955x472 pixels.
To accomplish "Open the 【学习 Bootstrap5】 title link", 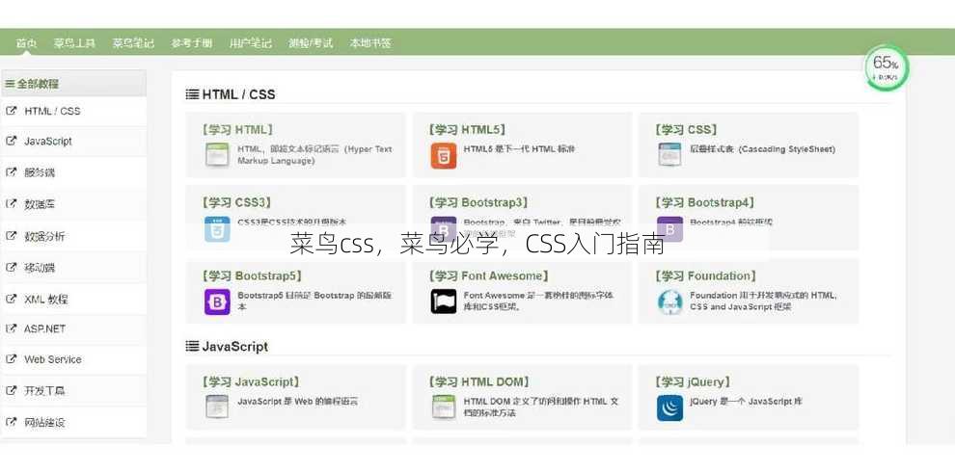I will click(x=252, y=275).
